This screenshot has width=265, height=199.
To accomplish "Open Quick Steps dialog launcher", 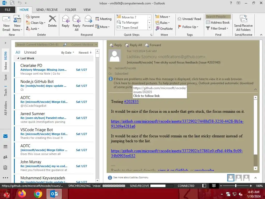I will point(151,35).
